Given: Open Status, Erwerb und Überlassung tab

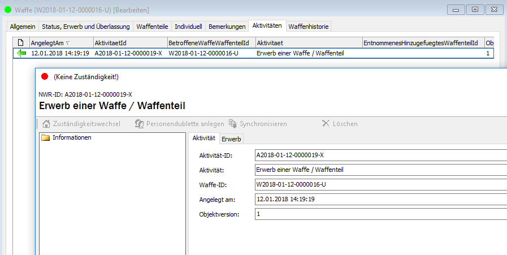Looking at the screenshot, I should click(x=86, y=27).
